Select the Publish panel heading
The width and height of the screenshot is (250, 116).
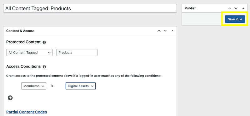coord(191,8)
